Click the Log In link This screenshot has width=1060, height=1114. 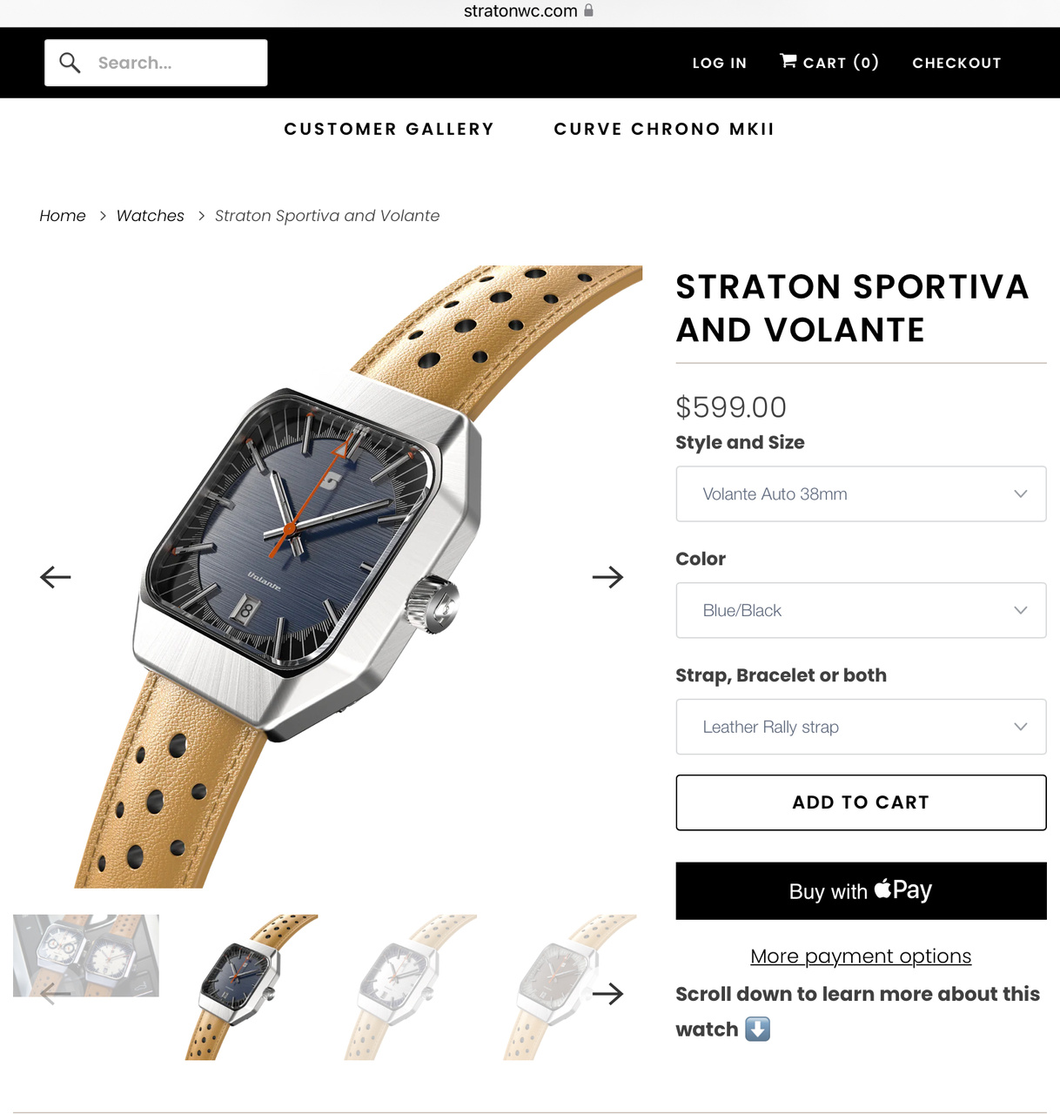pos(720,63)
